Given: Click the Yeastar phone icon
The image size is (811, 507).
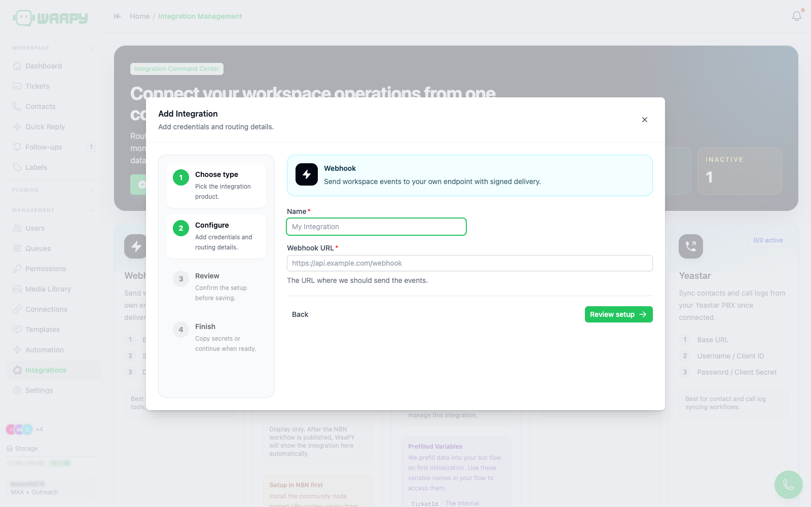Looking at the screenshot, I should click(691, 246).
